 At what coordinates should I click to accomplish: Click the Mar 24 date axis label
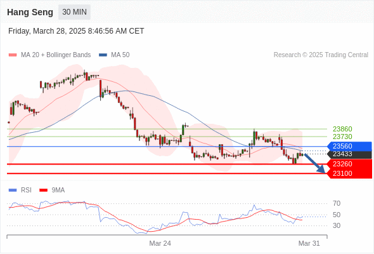click(160, 243)
